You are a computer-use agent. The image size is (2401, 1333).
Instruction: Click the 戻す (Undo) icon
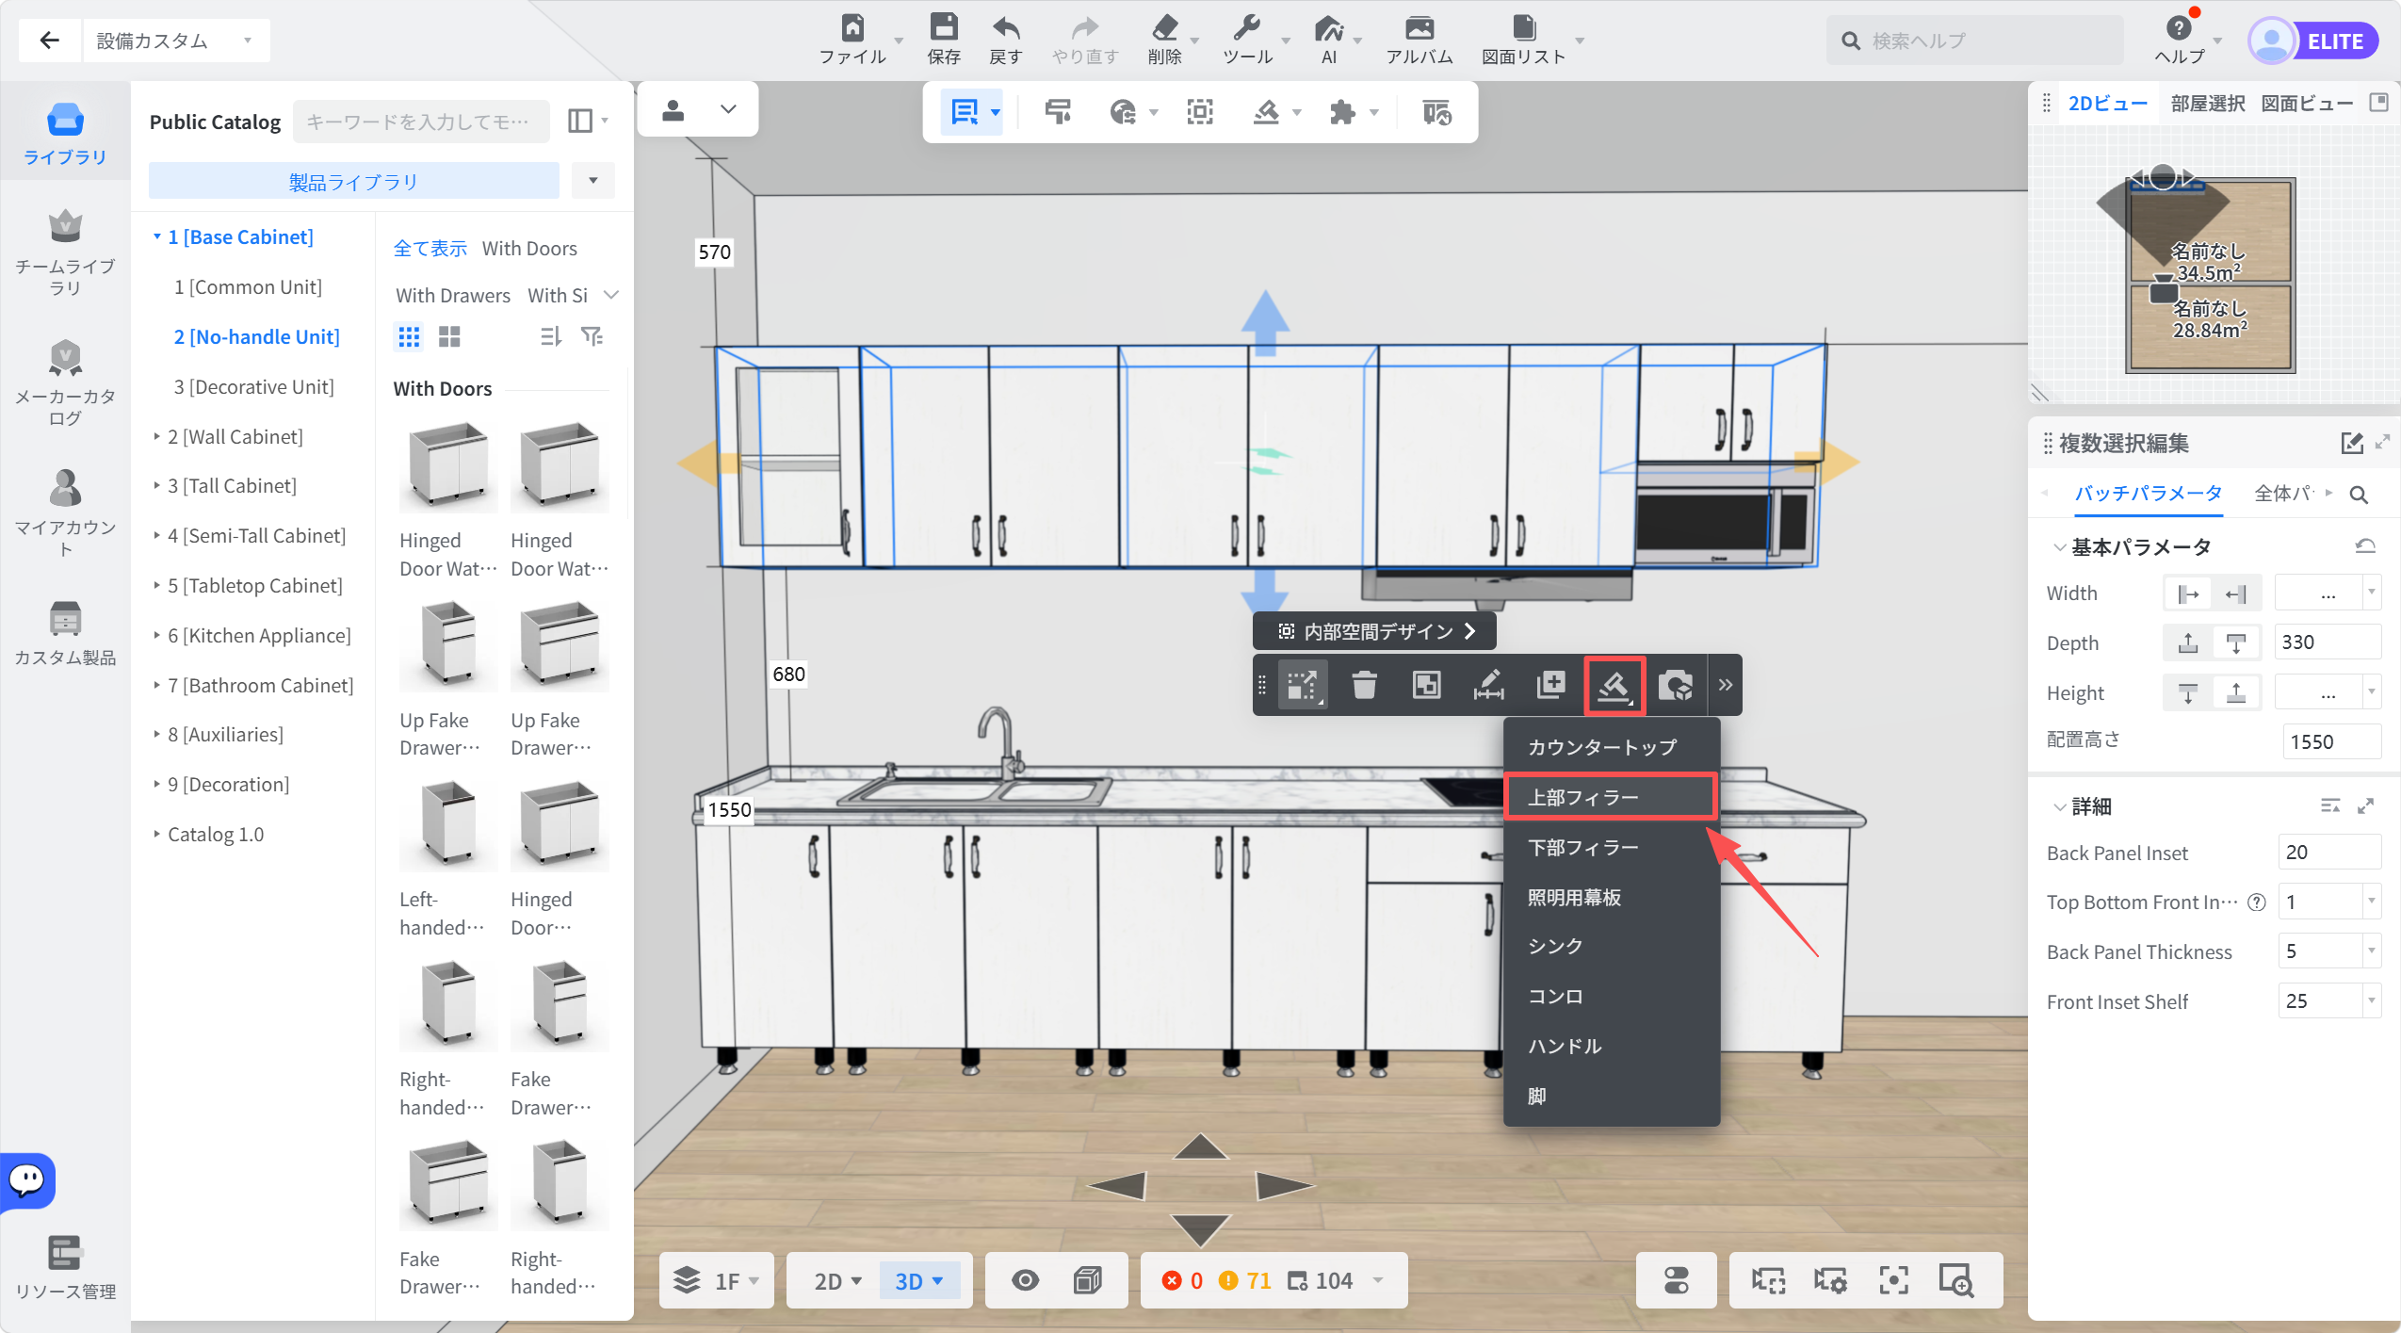click(1005, 28)
